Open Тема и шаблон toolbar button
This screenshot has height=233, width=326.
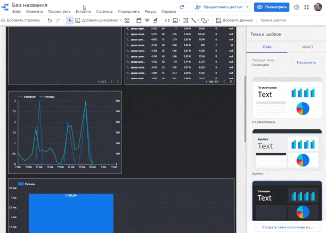273,20
